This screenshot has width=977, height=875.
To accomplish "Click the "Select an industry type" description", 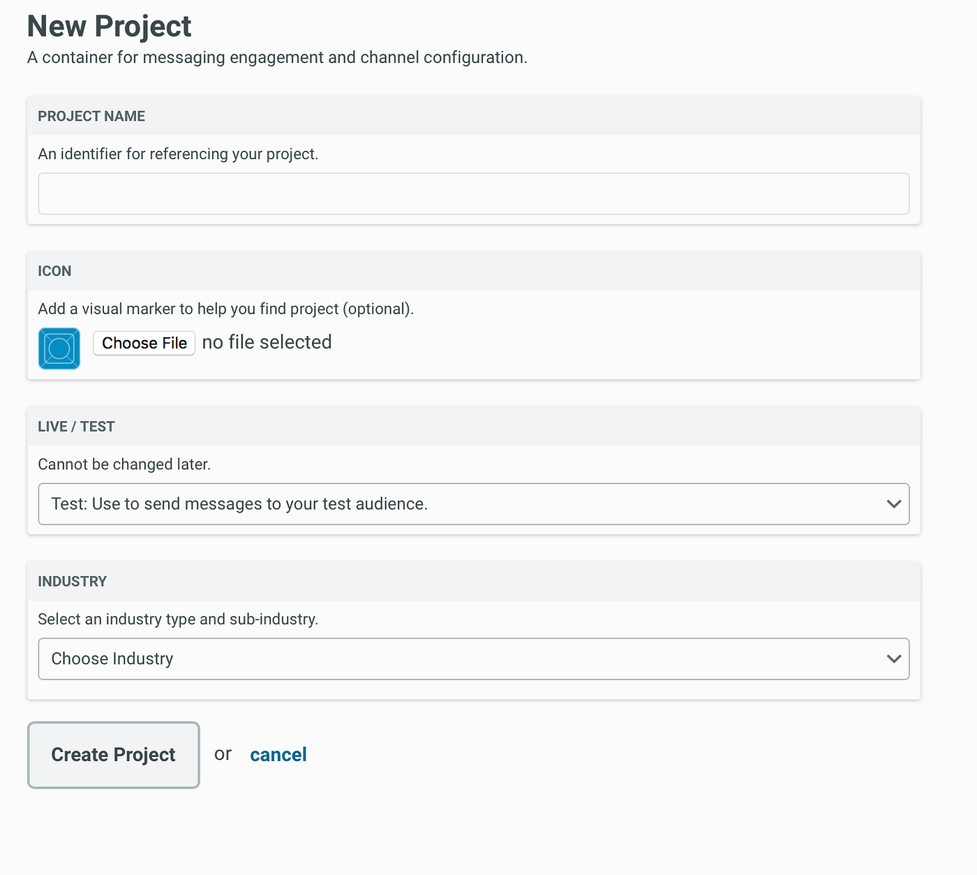I will point(178,619).
